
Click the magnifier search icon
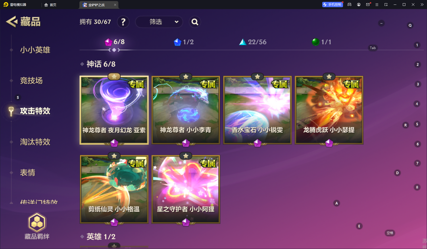(x=195, y=22)
